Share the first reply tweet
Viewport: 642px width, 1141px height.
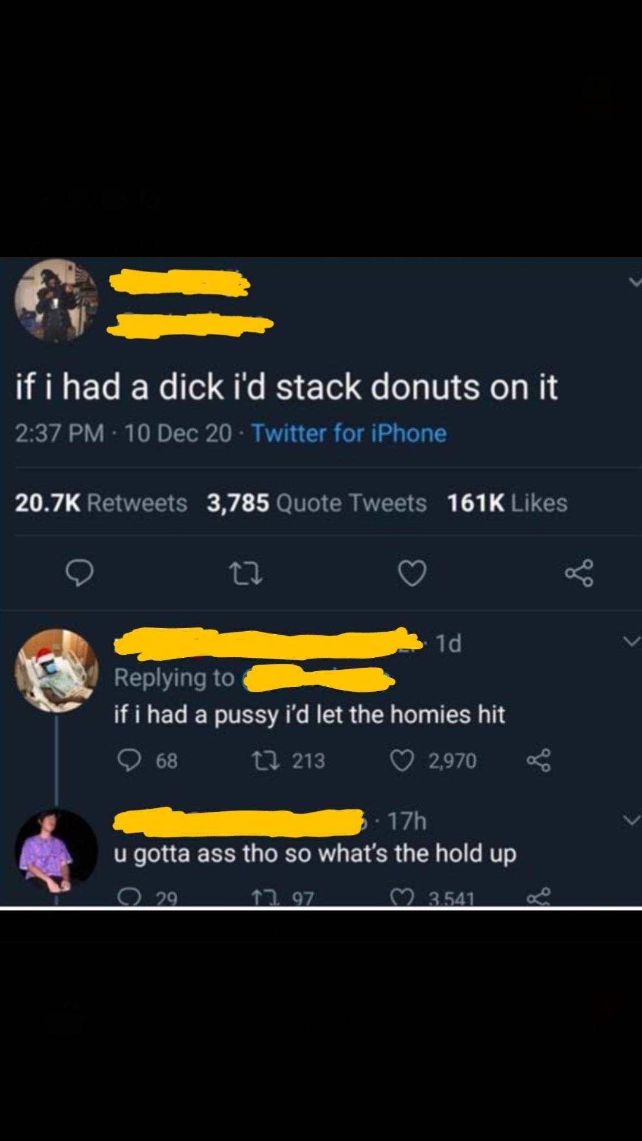click(539, 760)
